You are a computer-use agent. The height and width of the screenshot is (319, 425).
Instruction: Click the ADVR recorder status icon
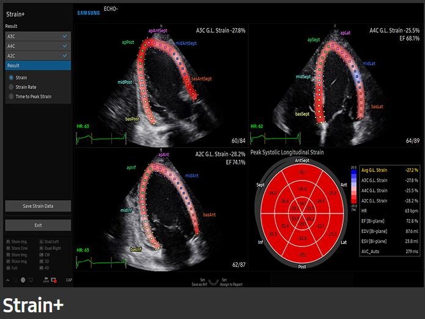(x=46, y=280)
